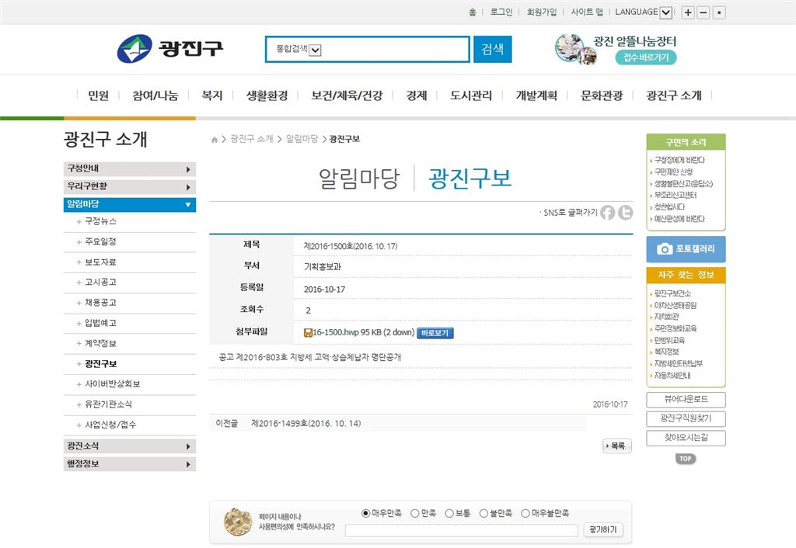Share the post via the Facebook icon
Viewport: 796px width, 548px height.
[607, 212]
